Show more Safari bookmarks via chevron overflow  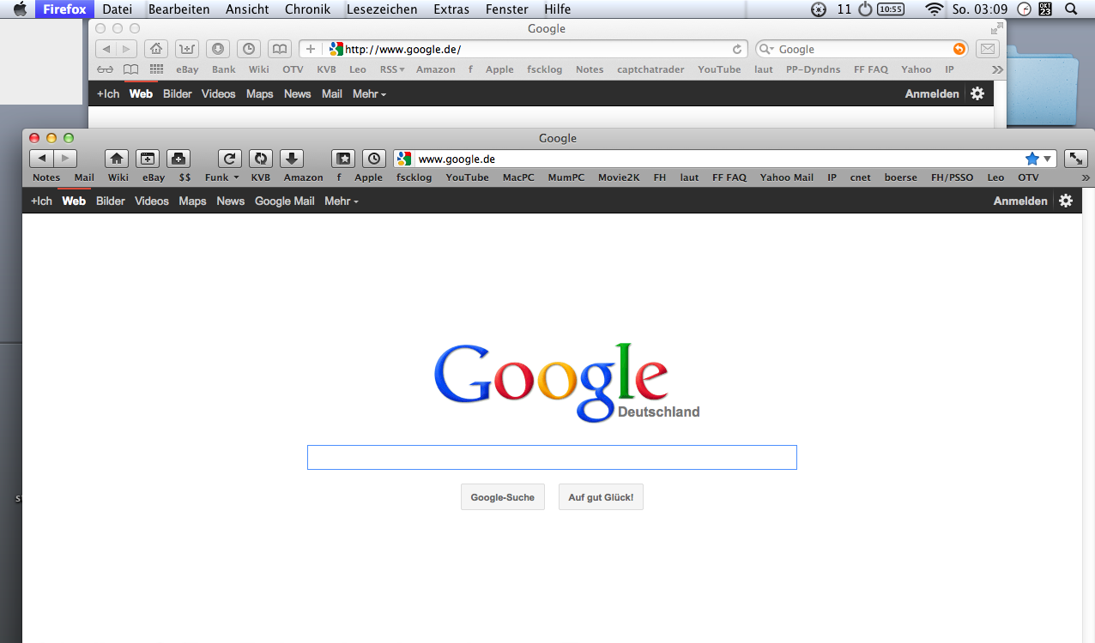click(x=997, y=69)
